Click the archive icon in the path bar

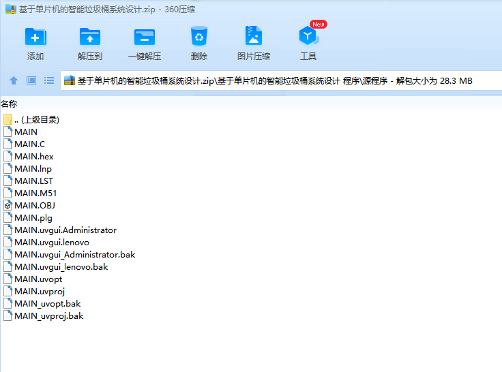click(x=70, y=80)
